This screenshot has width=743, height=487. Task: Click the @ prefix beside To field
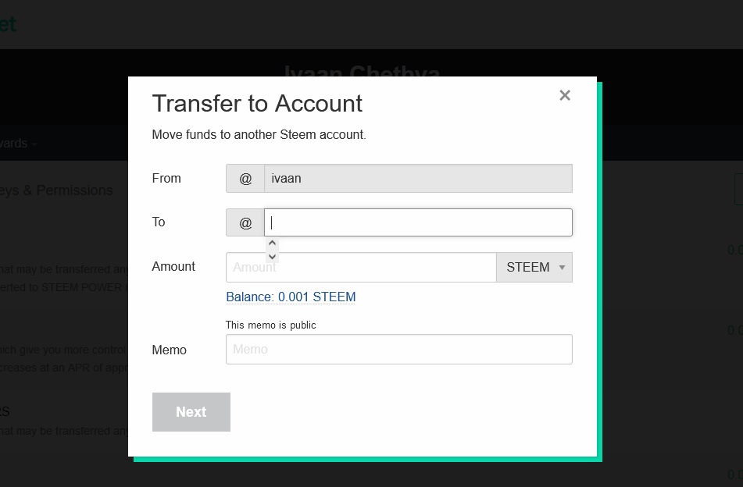[x=245, y=222]
